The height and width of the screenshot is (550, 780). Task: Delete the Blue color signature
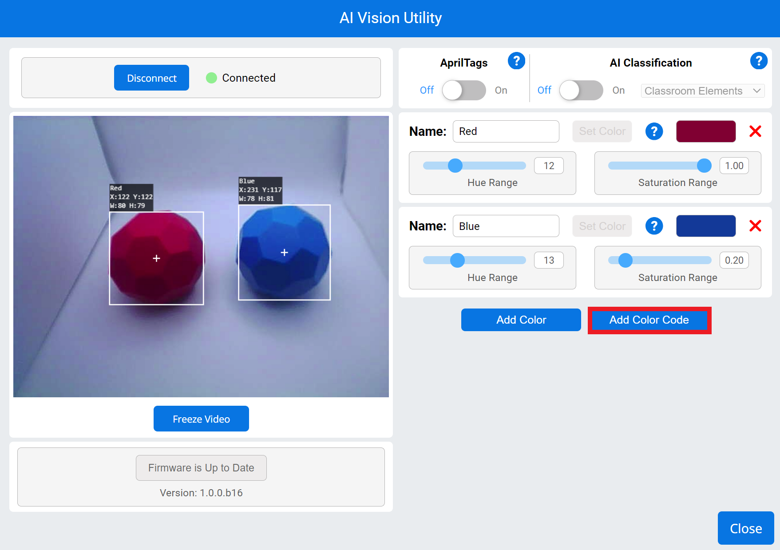755,226
